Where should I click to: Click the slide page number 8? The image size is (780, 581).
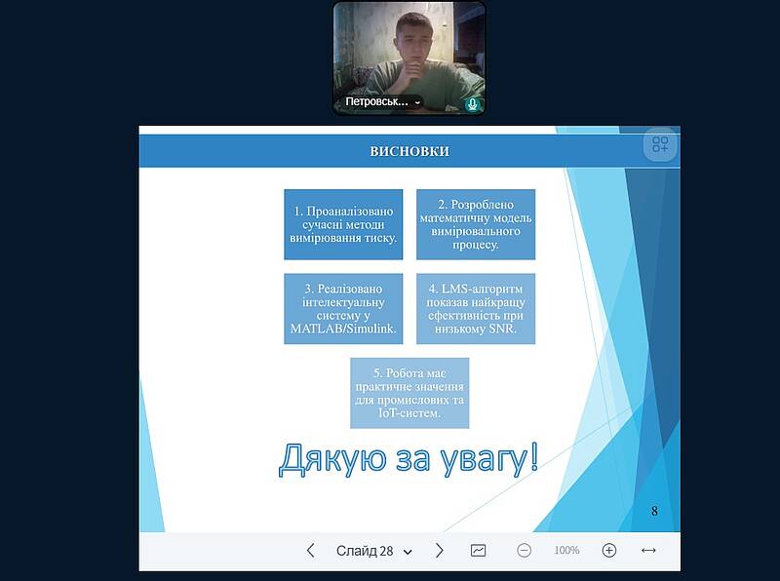point(654,511)
